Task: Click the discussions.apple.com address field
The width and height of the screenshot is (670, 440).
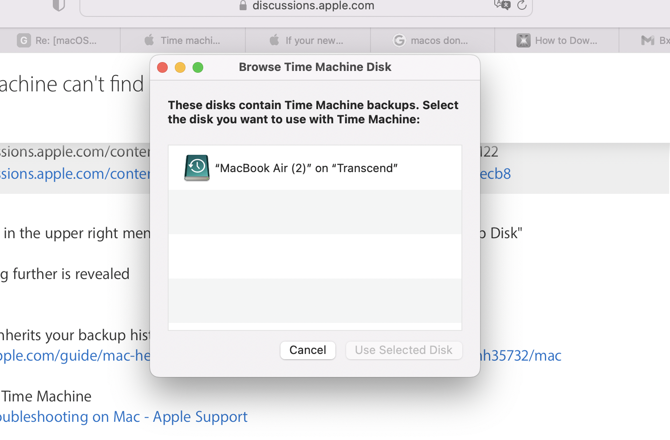Action: click(306, 6)
